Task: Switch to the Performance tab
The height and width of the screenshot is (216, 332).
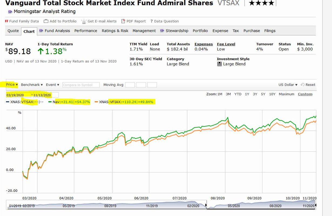Action: pyautogui.click(x=86, y=31)
